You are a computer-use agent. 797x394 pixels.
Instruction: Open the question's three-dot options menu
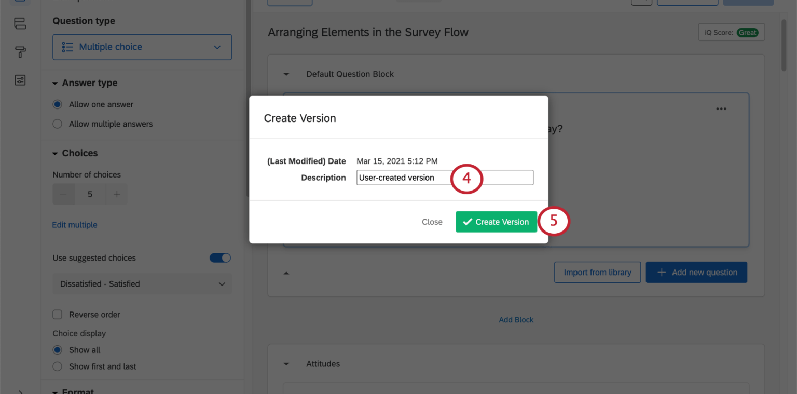721,108
